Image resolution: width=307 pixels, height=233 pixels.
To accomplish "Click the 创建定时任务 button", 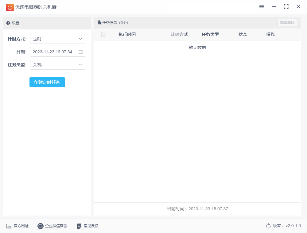I will [47, 82].
